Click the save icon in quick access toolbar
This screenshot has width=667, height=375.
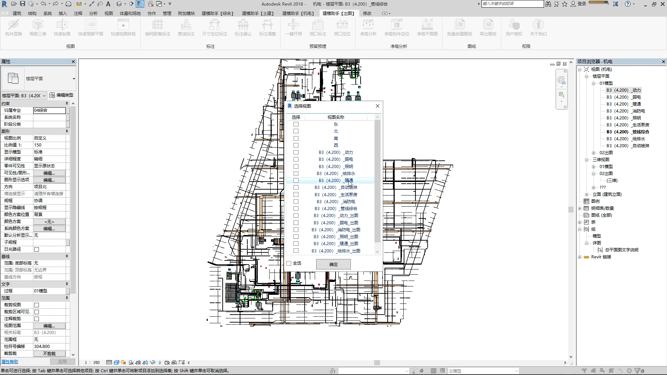(x=22, y=4)
